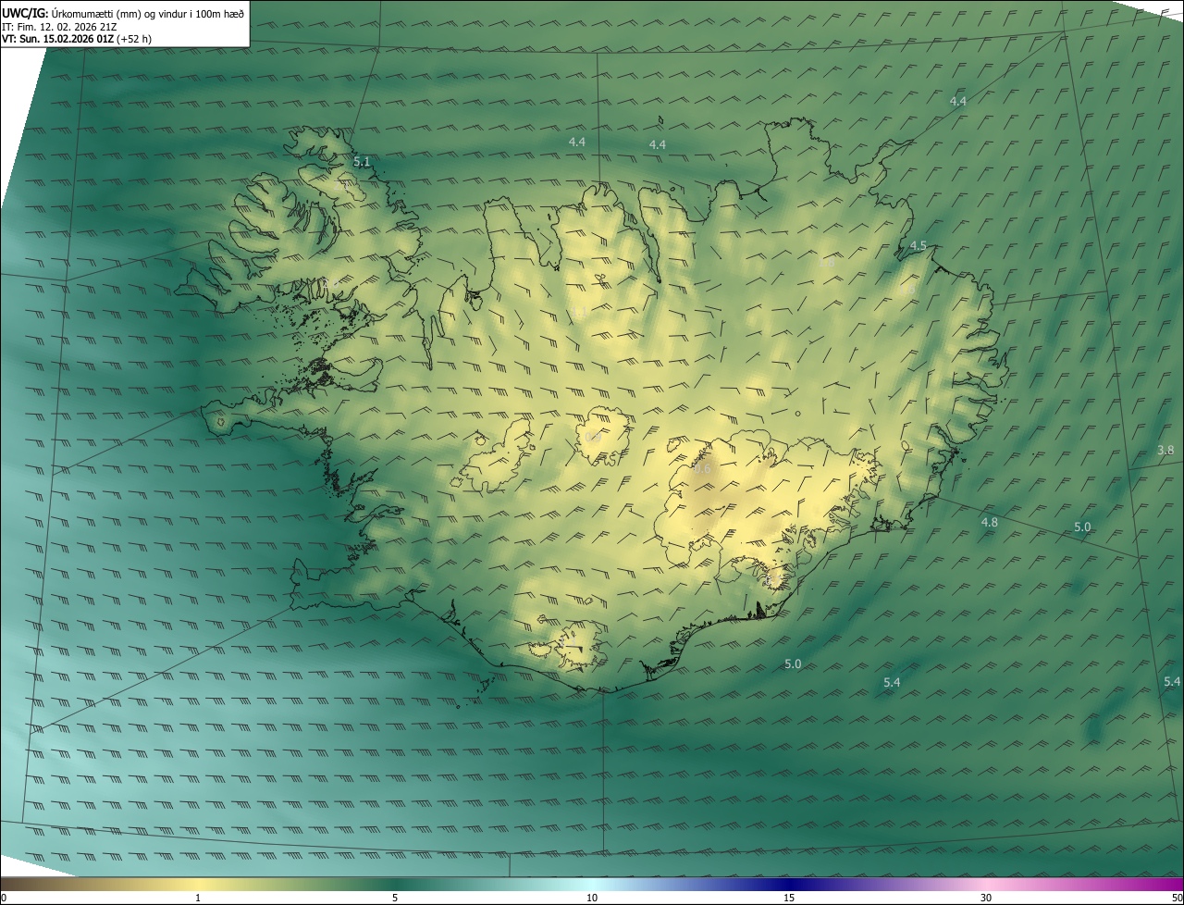Click the color scale tick label 30
Screen dimensions: 1184x905
[x=986, y=898]
